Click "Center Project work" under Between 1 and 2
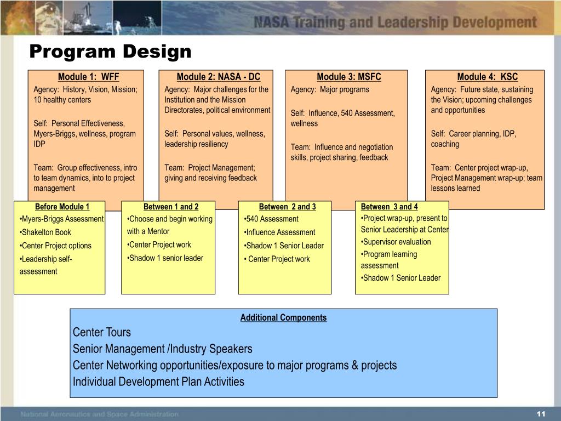561x421 pixels. coord(159,245)
